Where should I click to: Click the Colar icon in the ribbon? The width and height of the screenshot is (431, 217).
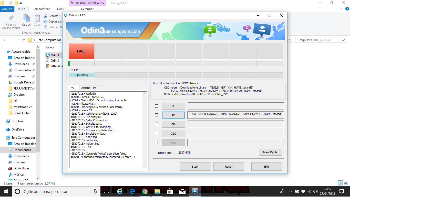tap(37, 18)
